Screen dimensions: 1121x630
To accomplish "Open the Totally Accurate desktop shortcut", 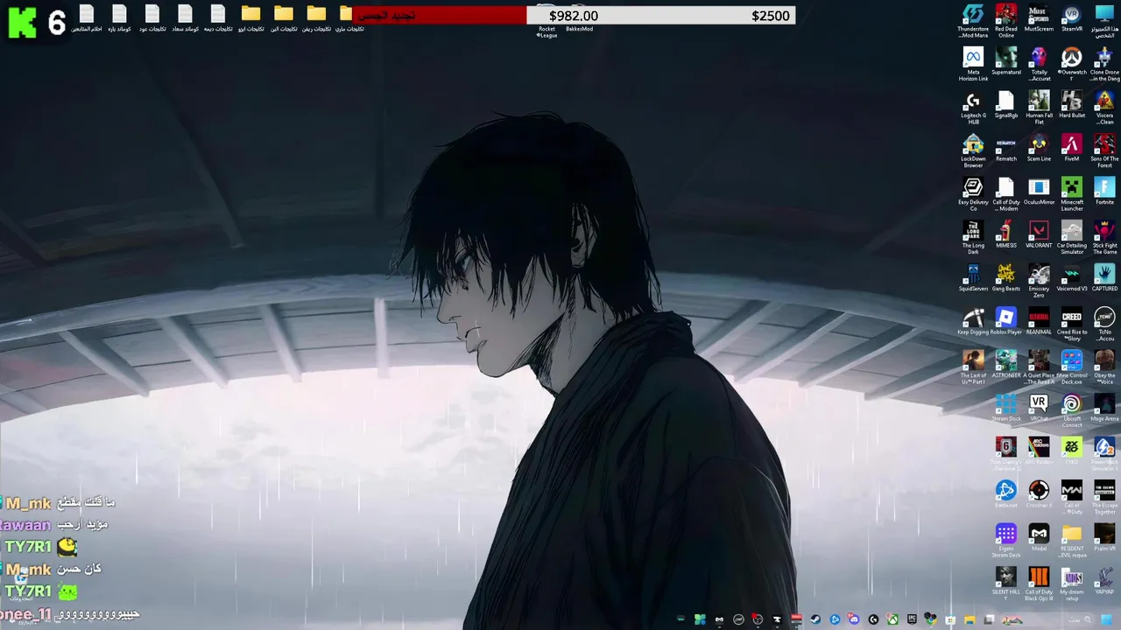I will (1039, 65).
